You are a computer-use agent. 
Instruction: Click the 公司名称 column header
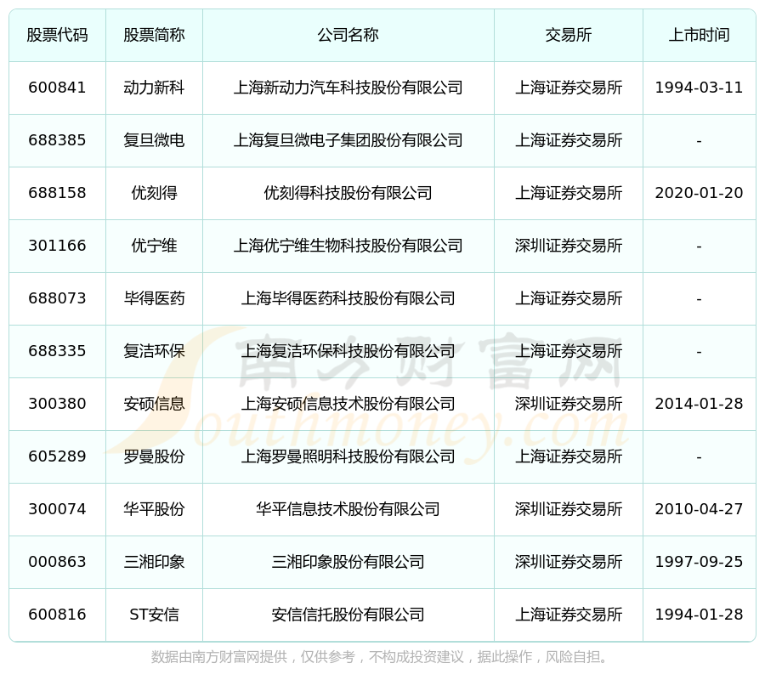(348, 35)
